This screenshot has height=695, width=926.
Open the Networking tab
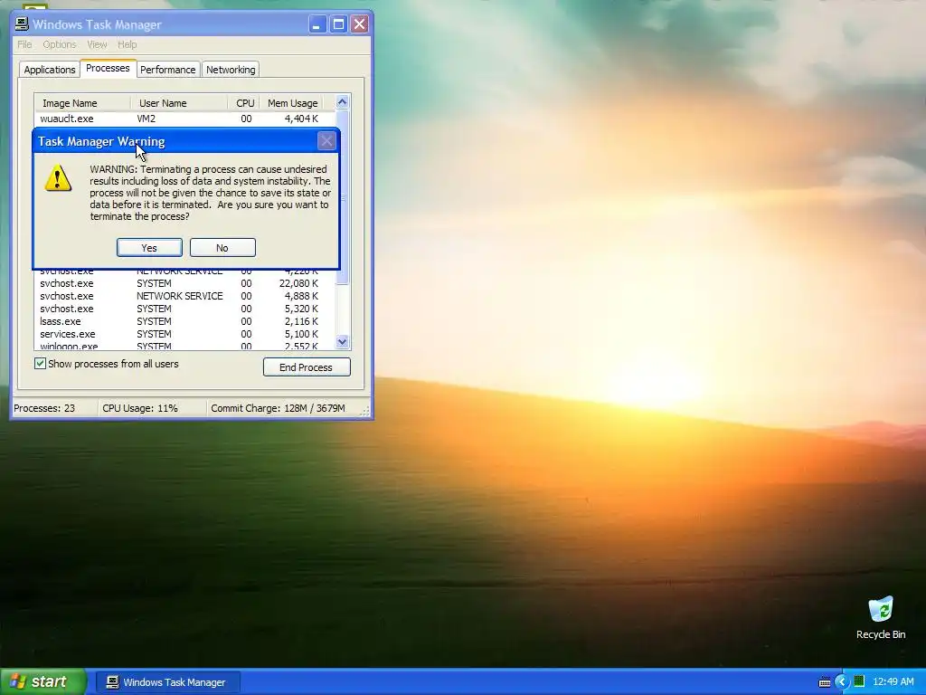pyautogui.click(x=231, y=69)
